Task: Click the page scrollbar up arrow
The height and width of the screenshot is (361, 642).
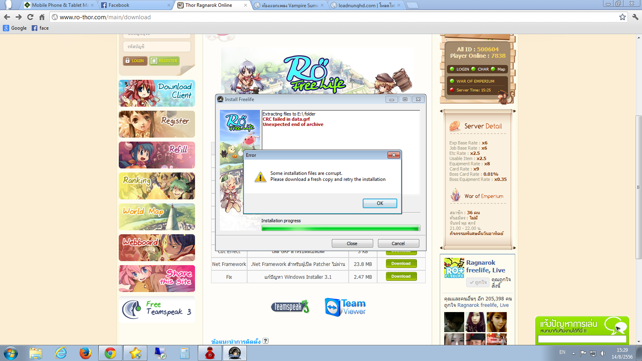Action: coord(638,37)
